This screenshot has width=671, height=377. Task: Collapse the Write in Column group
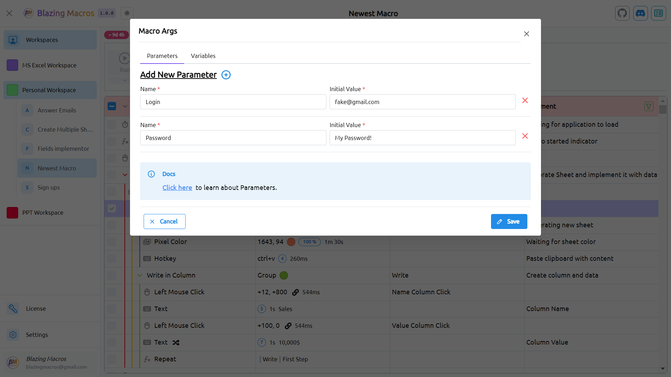point(139,275)
